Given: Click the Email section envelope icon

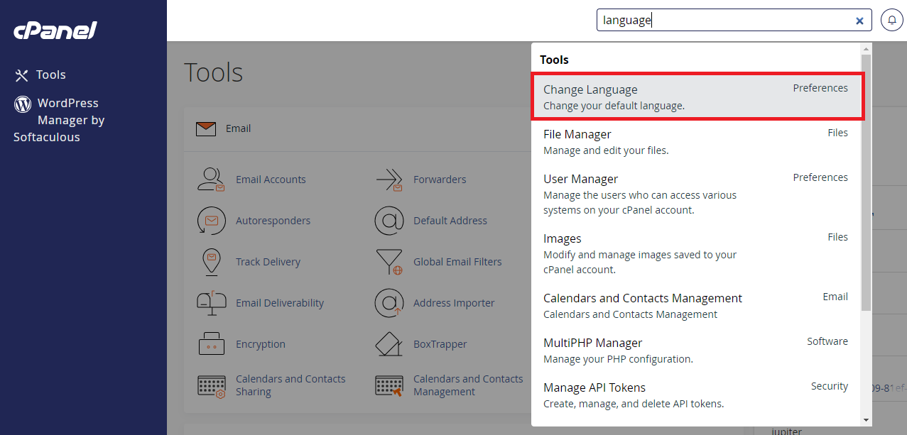Looking at the screenshot, I should (x=206, y=128).
